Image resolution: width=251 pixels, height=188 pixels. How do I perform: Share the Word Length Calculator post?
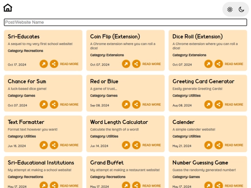click(136, 145)
